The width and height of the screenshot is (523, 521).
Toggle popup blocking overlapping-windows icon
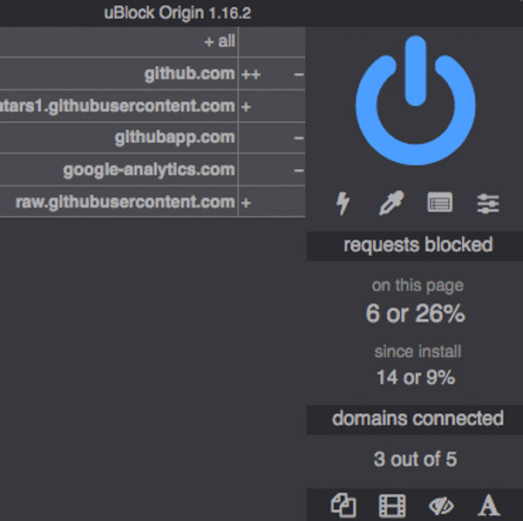344,504
